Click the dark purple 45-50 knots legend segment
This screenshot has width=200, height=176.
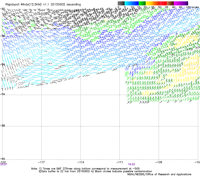184,3
